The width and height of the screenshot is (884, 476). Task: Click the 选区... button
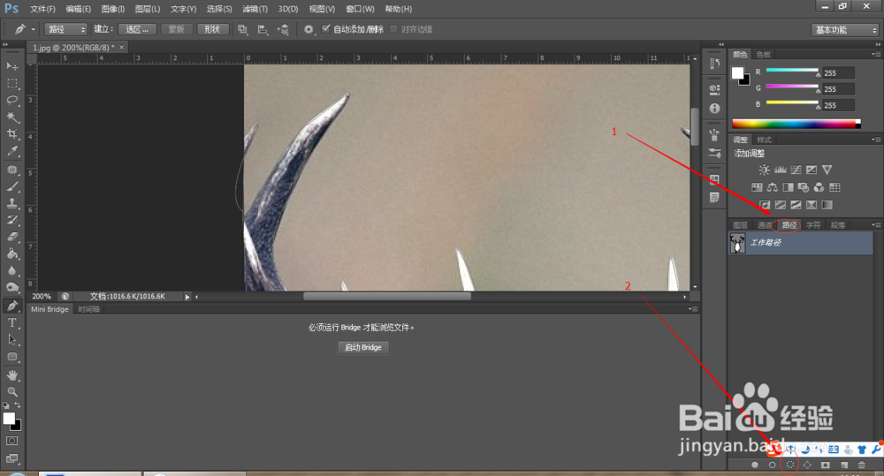pos(137,29)
